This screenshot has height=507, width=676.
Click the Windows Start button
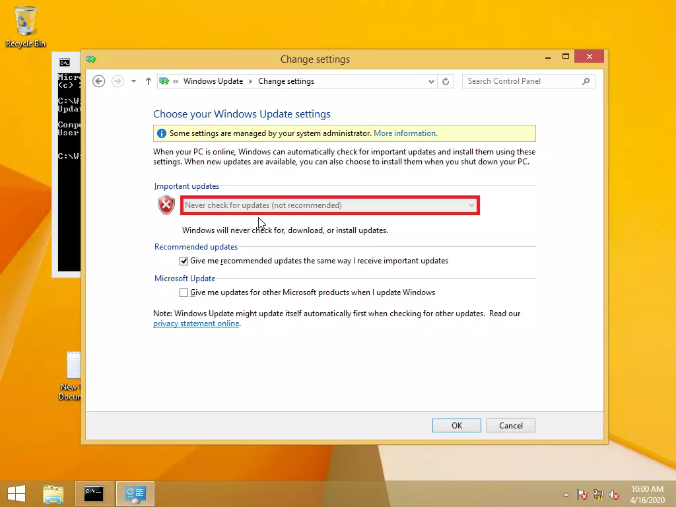coord(16,494)
